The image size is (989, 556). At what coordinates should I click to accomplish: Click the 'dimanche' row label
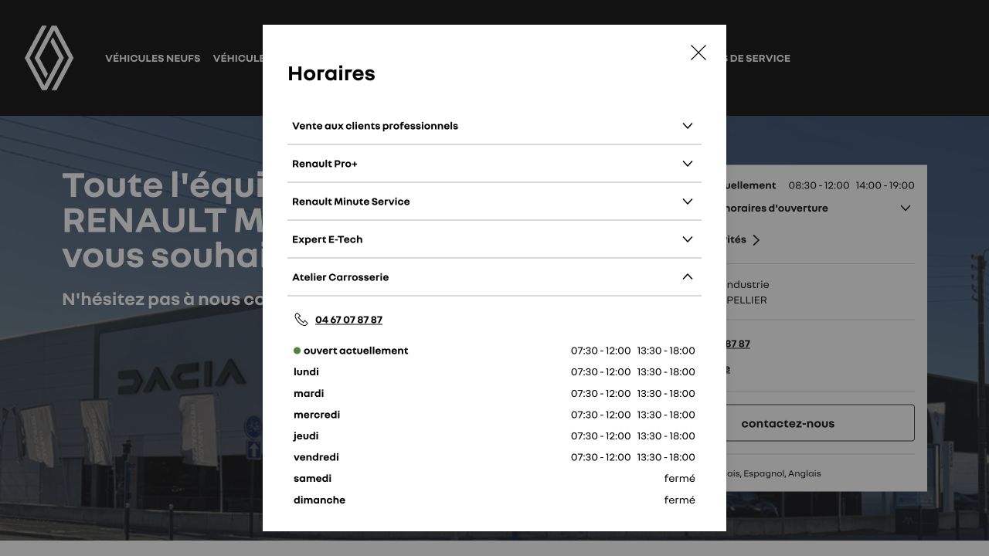[319, 500]
